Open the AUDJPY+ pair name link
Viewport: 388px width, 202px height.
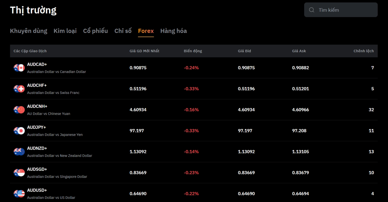tap(37, 127)
